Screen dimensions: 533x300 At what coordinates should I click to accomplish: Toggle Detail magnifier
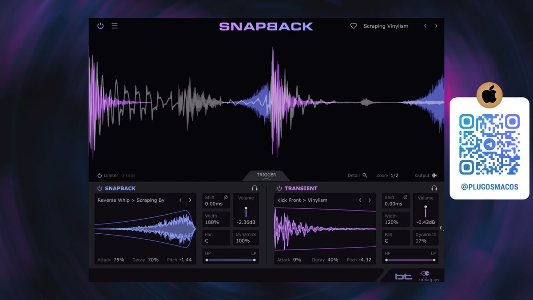365,176
